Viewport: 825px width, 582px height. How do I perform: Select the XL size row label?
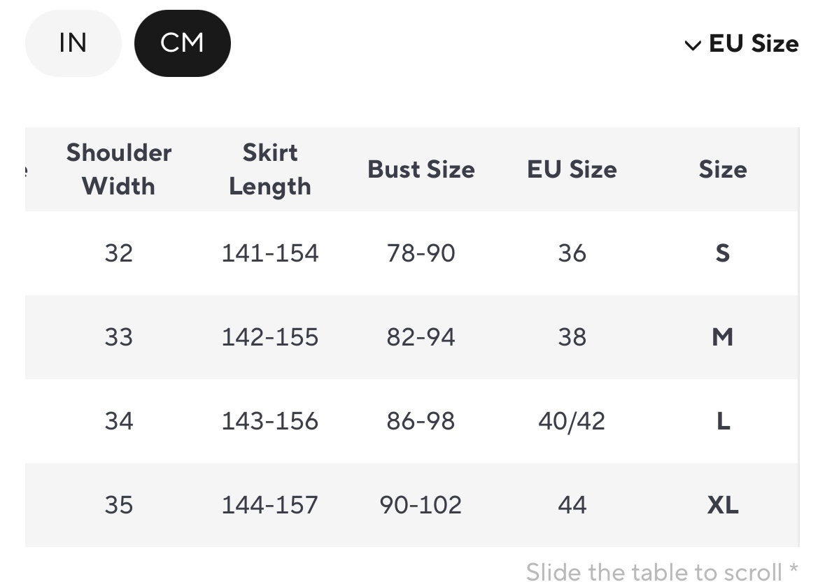[x=723, y=505]
